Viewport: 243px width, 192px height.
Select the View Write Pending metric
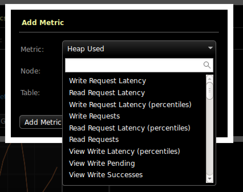coord(102,163)
